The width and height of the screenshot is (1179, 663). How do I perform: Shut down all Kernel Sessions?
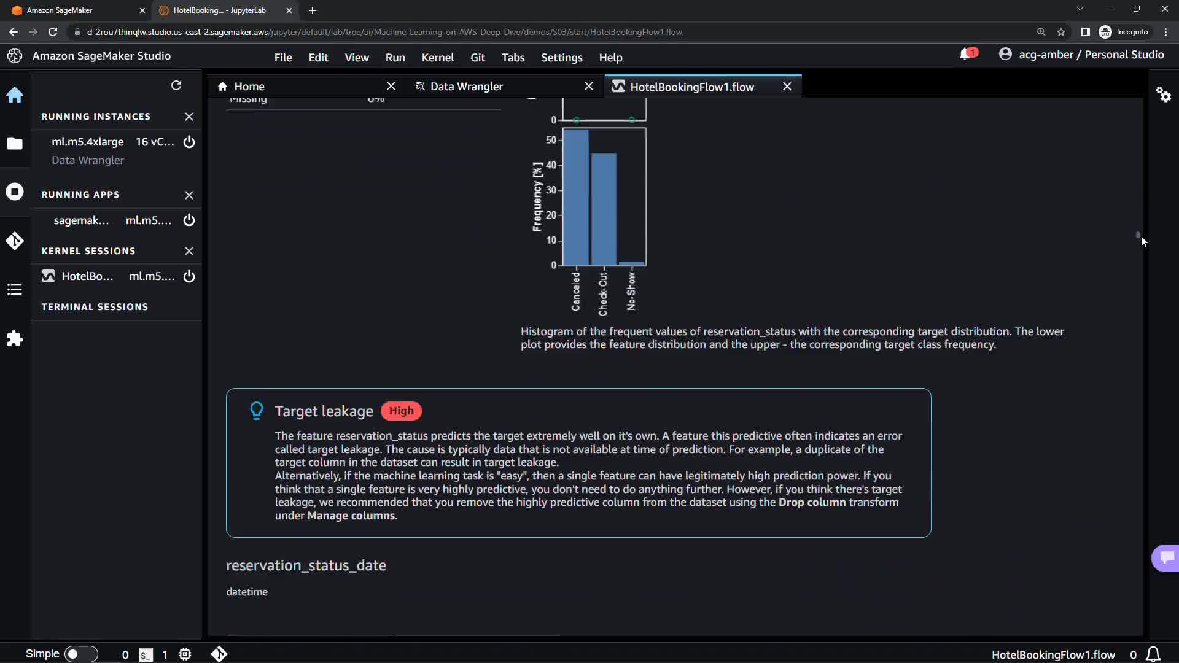pyautogui.click(x=189, y=251)
